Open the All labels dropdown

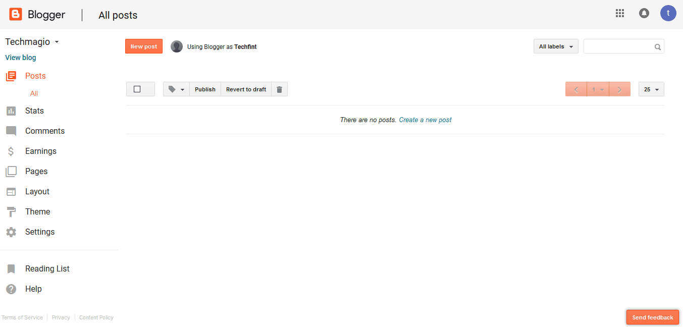pos(556,46)
